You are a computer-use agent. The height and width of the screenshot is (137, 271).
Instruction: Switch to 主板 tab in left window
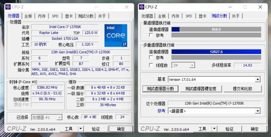28,16
